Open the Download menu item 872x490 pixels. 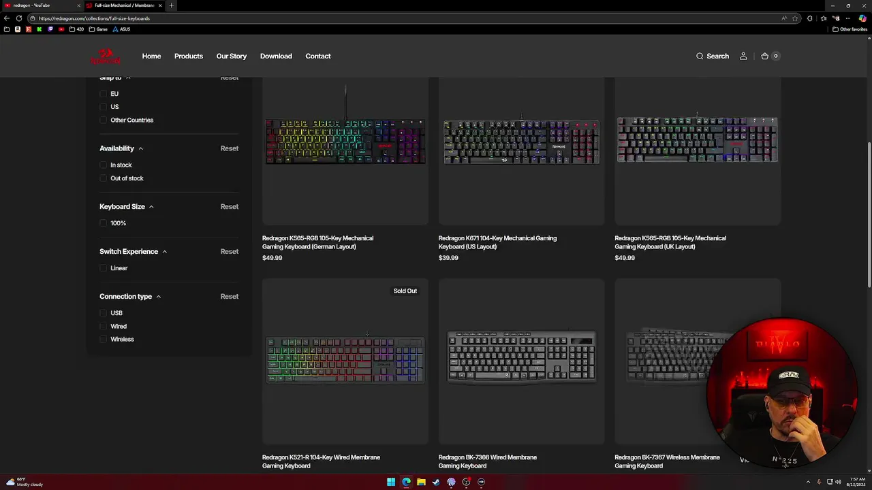pos(276,56)
